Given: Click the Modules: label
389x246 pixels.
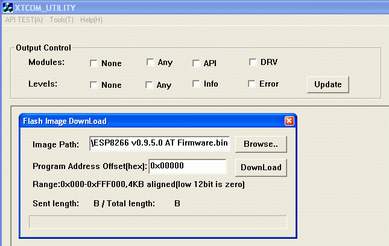Looking at the screenshot, I should pos(46,62).
